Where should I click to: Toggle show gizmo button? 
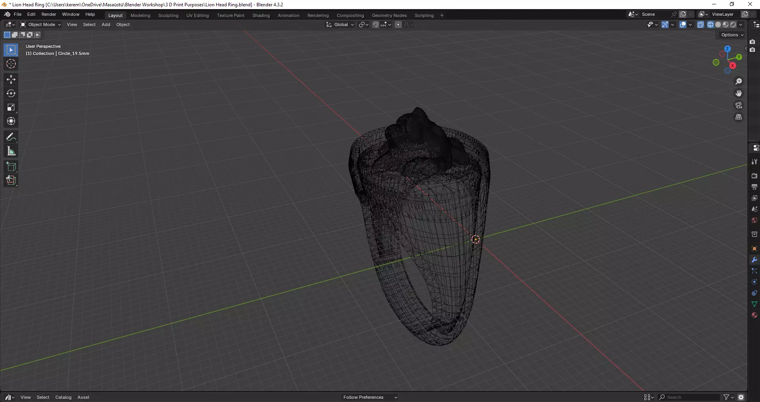click(x=665, y=25)
